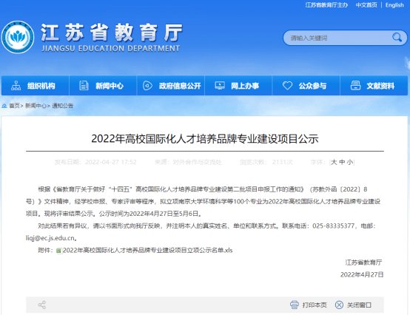Switch the site to English
The width and height of the screenshot is (410, 315).
(394, 5)
